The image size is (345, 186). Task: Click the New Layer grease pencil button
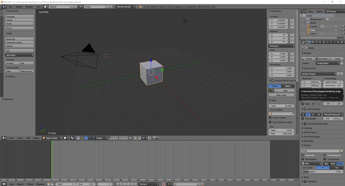(x=281, y=95)
